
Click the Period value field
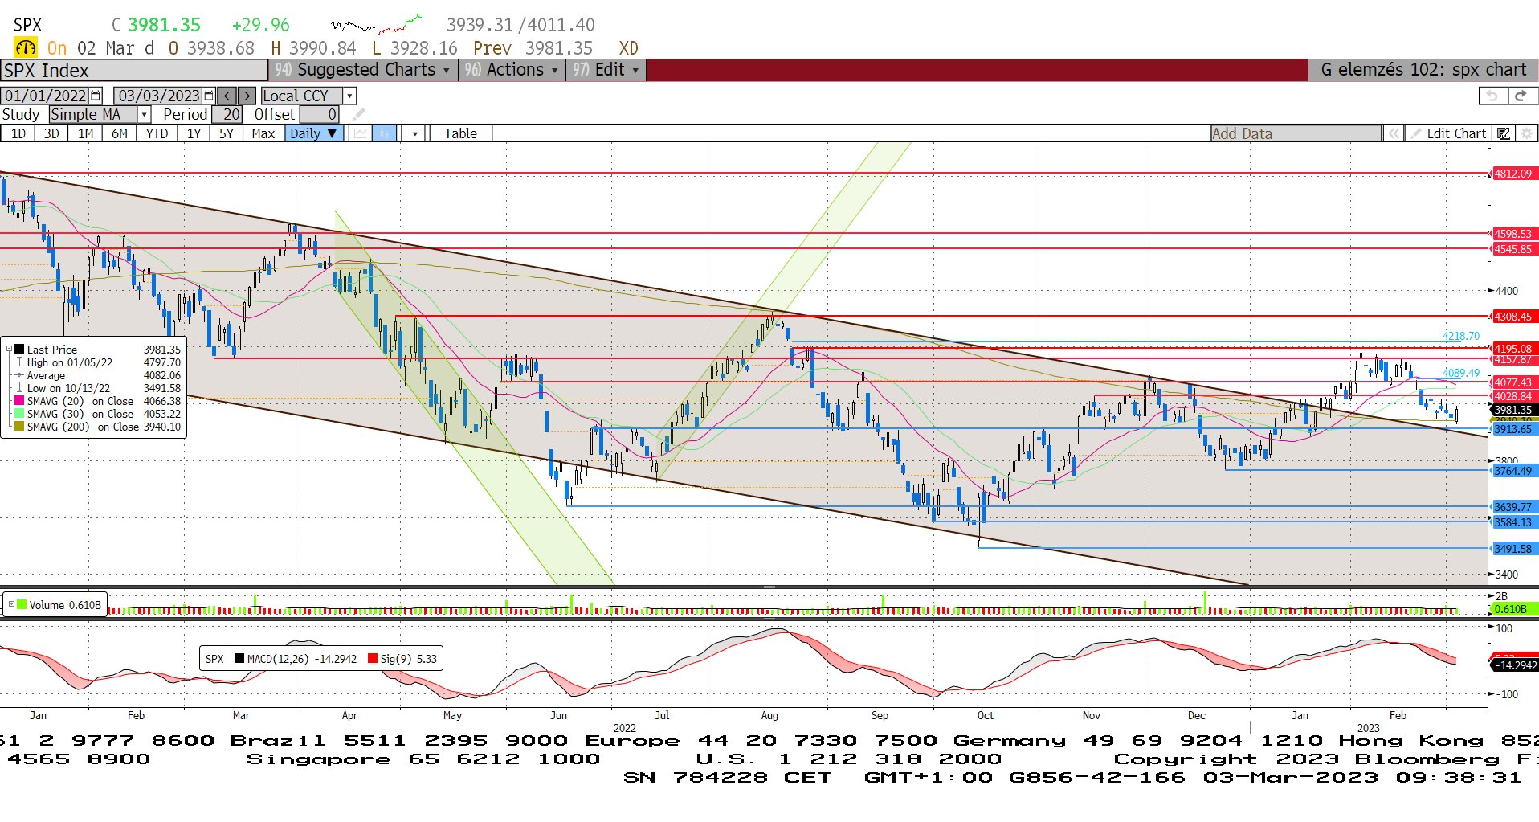(227, 114)
